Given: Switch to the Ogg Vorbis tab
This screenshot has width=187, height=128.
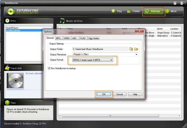Looking at the screenshot, I should [x=93, y=38].
